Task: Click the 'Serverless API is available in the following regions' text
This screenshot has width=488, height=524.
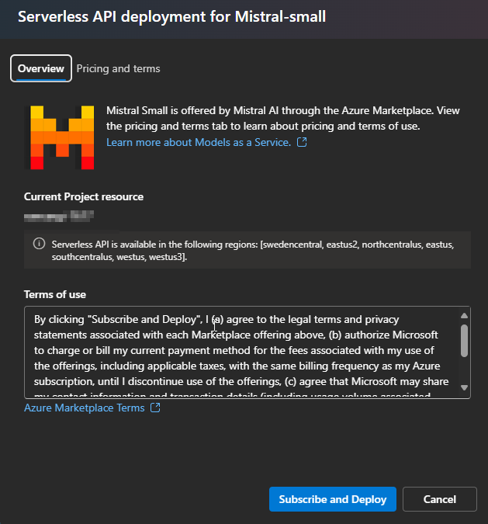Action: pos(253,250)
